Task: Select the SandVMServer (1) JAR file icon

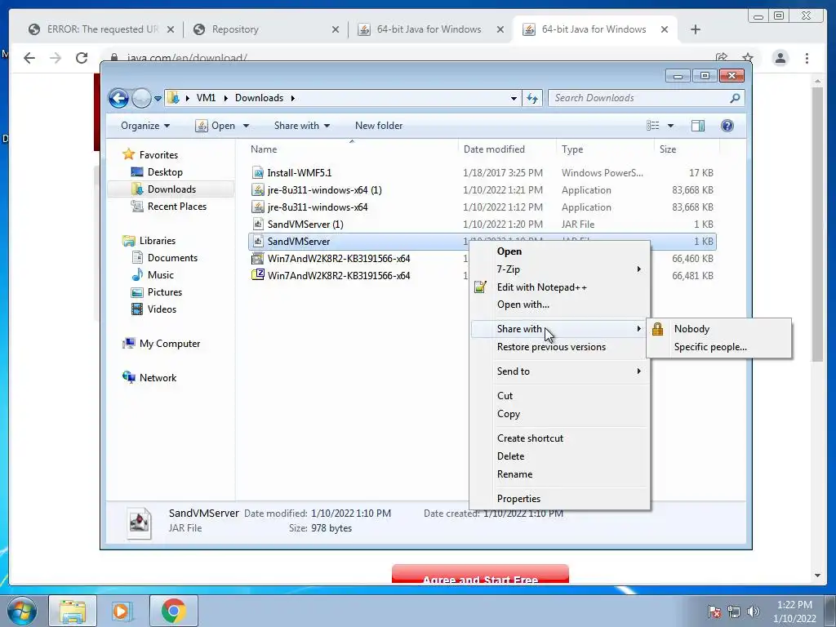Action: click(x=258, y=224)
